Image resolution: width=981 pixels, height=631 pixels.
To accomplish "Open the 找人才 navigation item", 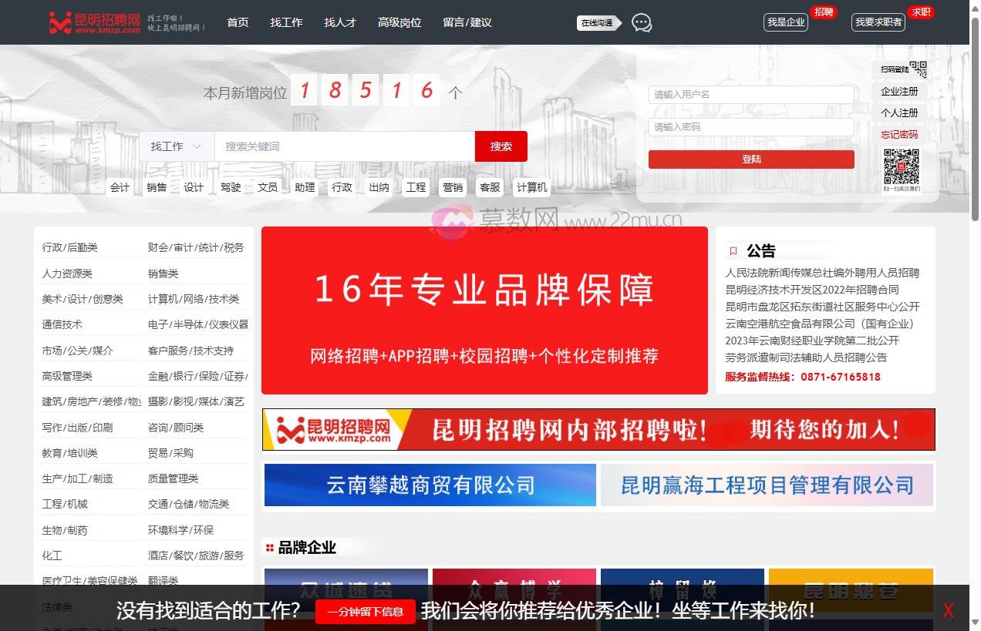I will pos(340,22).
